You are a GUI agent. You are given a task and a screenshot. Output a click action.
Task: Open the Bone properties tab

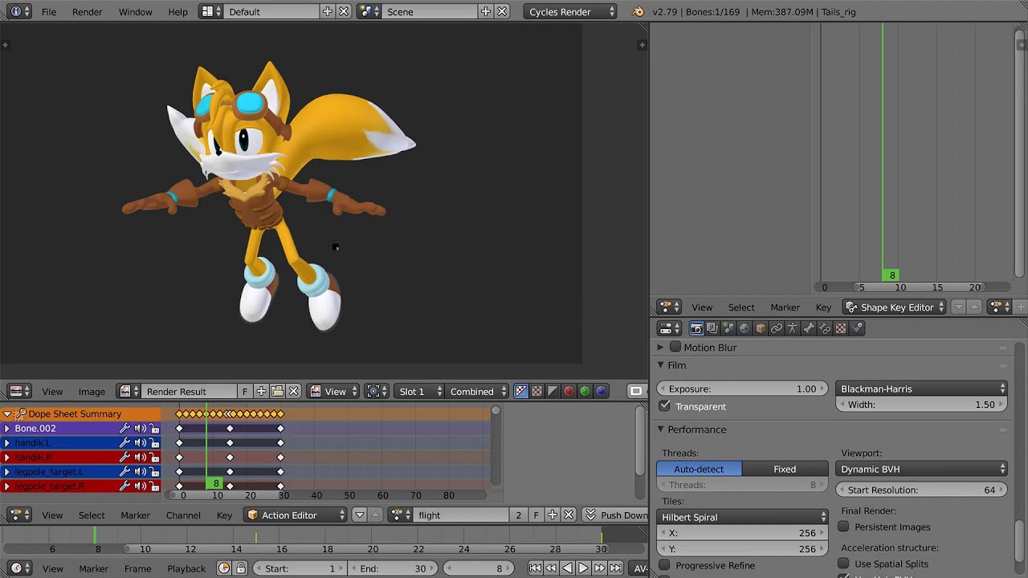click(x=809, y=328)
